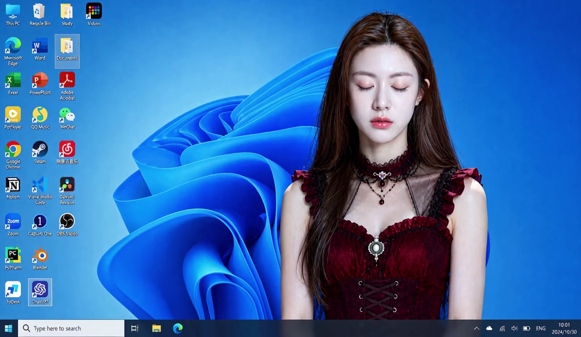Open the OneDrive cloud tray icon
The height and width of the screenshot is (337, 581).
[x=489, y=328]
